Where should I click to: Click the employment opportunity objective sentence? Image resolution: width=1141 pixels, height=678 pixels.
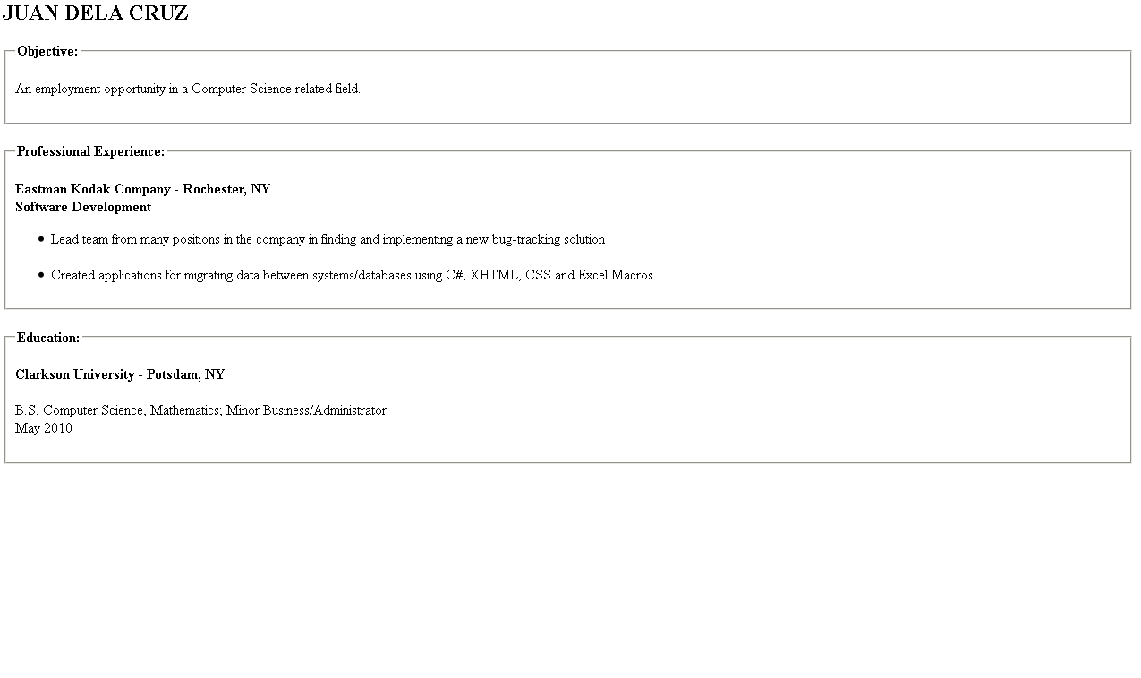[x=188, y=89]
